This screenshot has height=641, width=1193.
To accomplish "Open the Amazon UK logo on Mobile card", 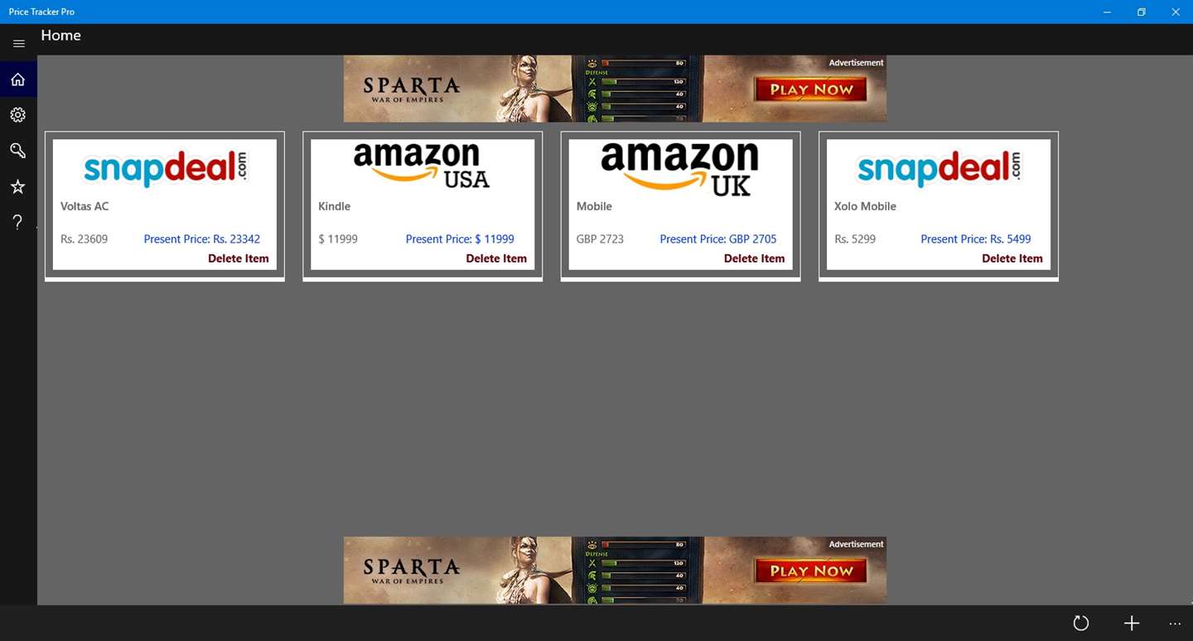I will coord(679,168).
